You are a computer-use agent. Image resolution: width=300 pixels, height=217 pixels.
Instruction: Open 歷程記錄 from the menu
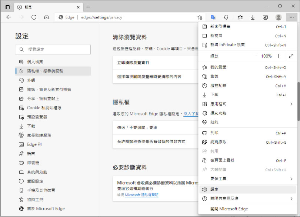(x=247, y=86)
